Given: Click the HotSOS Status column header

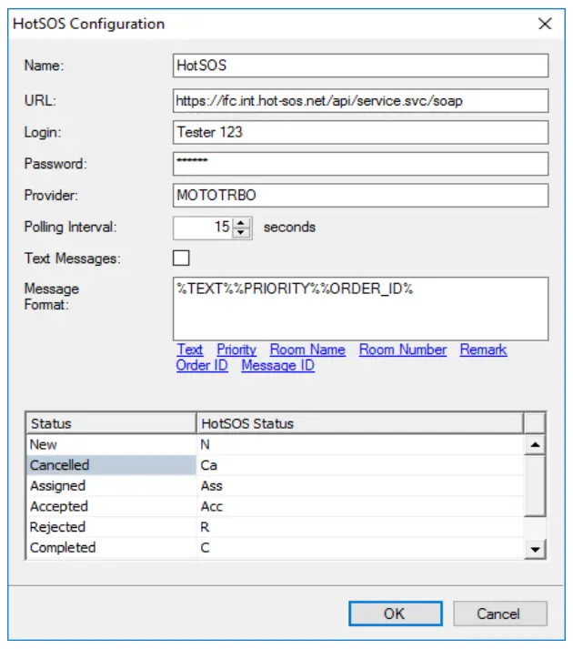Looking at the screenshot, I should (360, 423).
